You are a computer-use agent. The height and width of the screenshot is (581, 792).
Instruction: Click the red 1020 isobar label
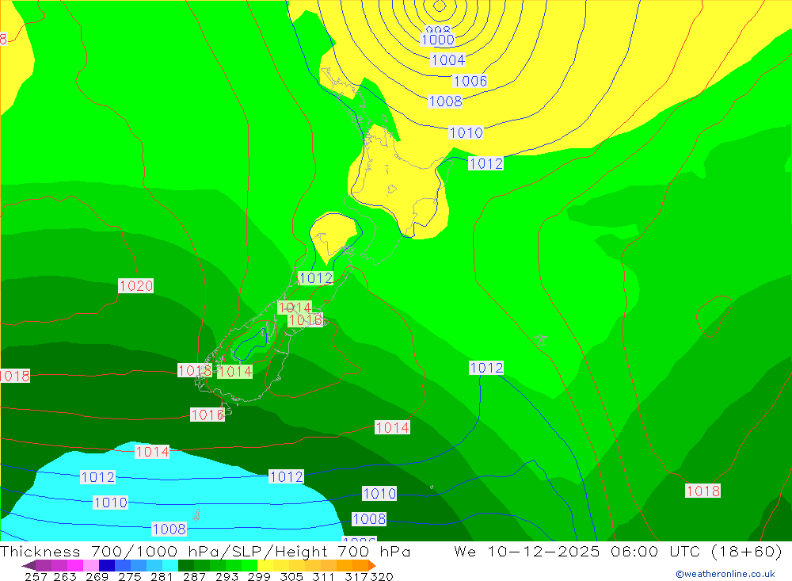tap(136, 285)
